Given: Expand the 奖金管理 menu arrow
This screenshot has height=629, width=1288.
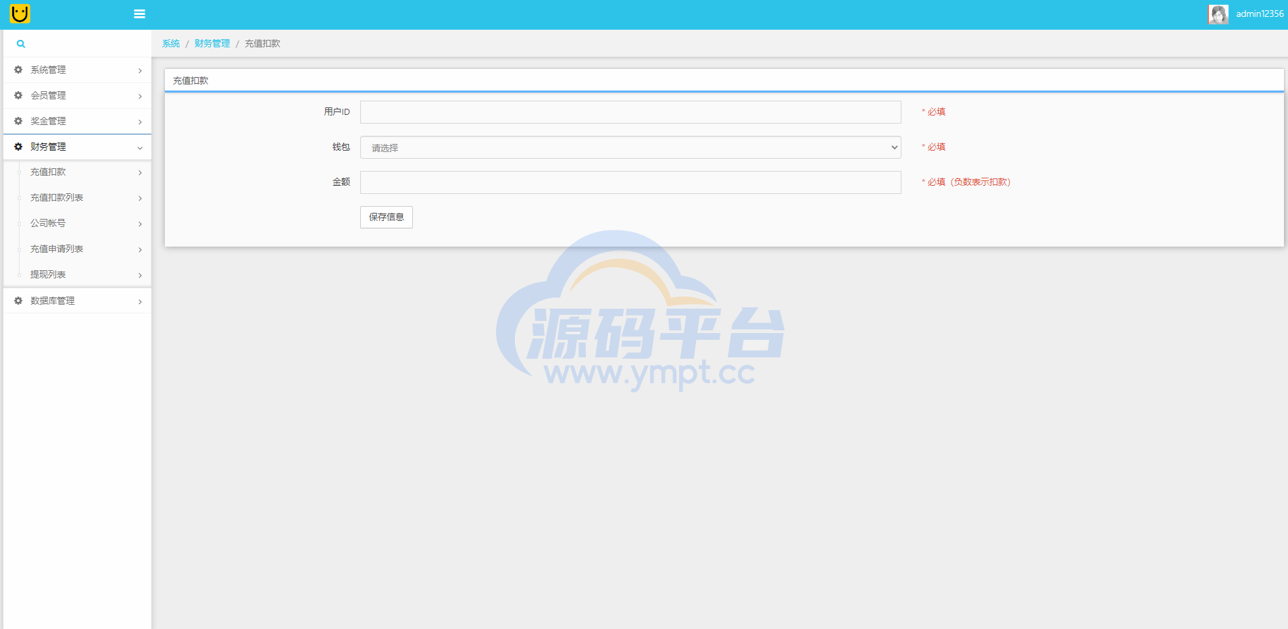Looking at the screenshot, I should 140,122.
